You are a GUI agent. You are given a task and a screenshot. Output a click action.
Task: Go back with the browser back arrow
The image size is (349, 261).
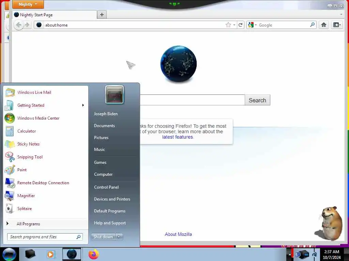pos(19,25)
